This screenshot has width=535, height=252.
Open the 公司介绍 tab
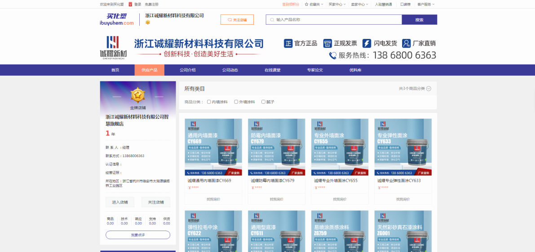pos(188,70)
